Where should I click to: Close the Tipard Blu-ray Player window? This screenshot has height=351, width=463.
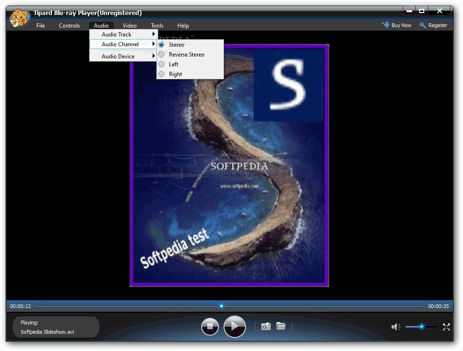pyautogui.click(x=440, y=11)
